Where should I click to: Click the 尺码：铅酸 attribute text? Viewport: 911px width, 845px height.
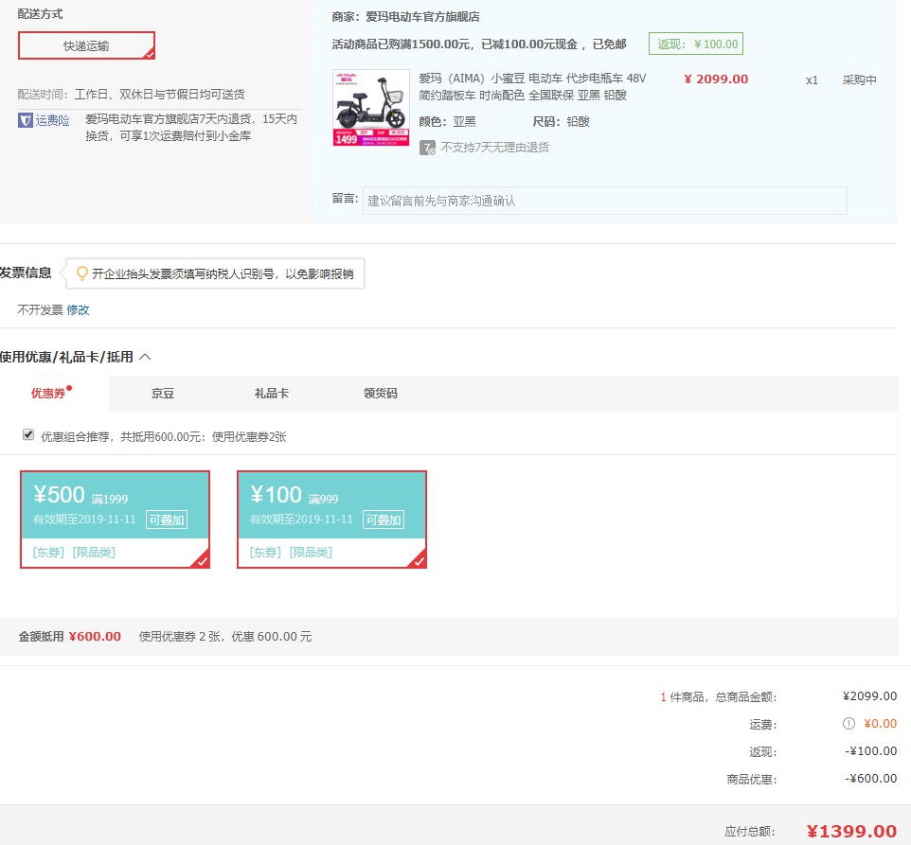point(562,122)
